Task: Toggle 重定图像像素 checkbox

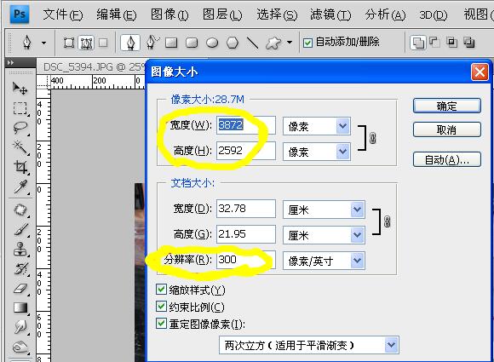Action: coord(161,324)
